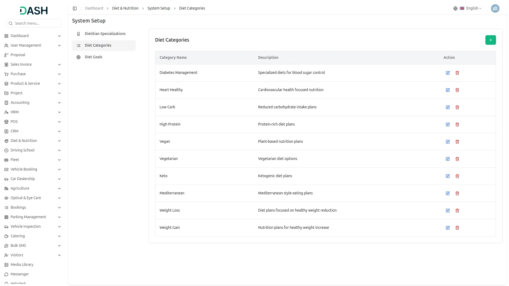Image resolution: width=509 pixels, height=286 pixels.
Task: Edit the Diabetes Management category
Action: click(448, 73)
